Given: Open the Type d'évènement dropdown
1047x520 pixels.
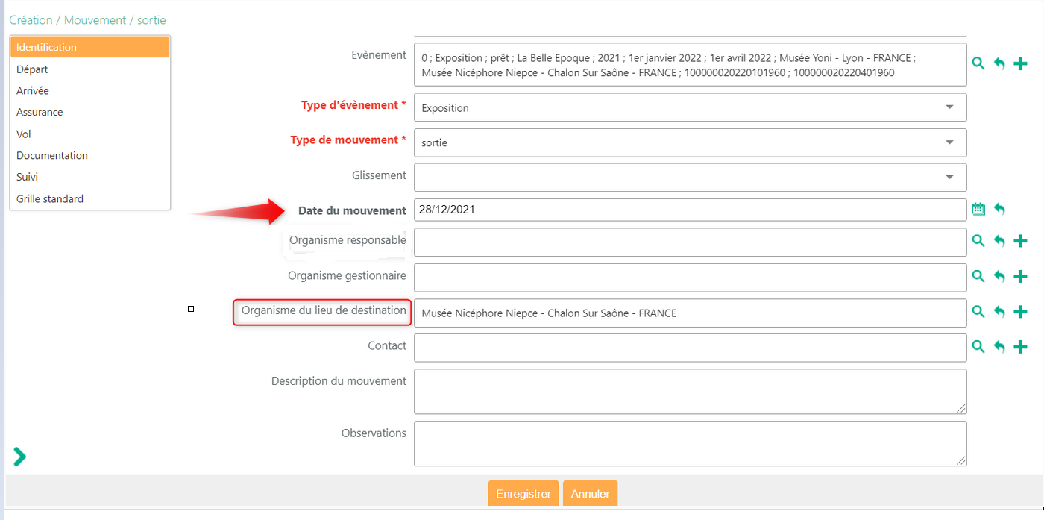Looking at the screenshot, I should pos(949,107).
